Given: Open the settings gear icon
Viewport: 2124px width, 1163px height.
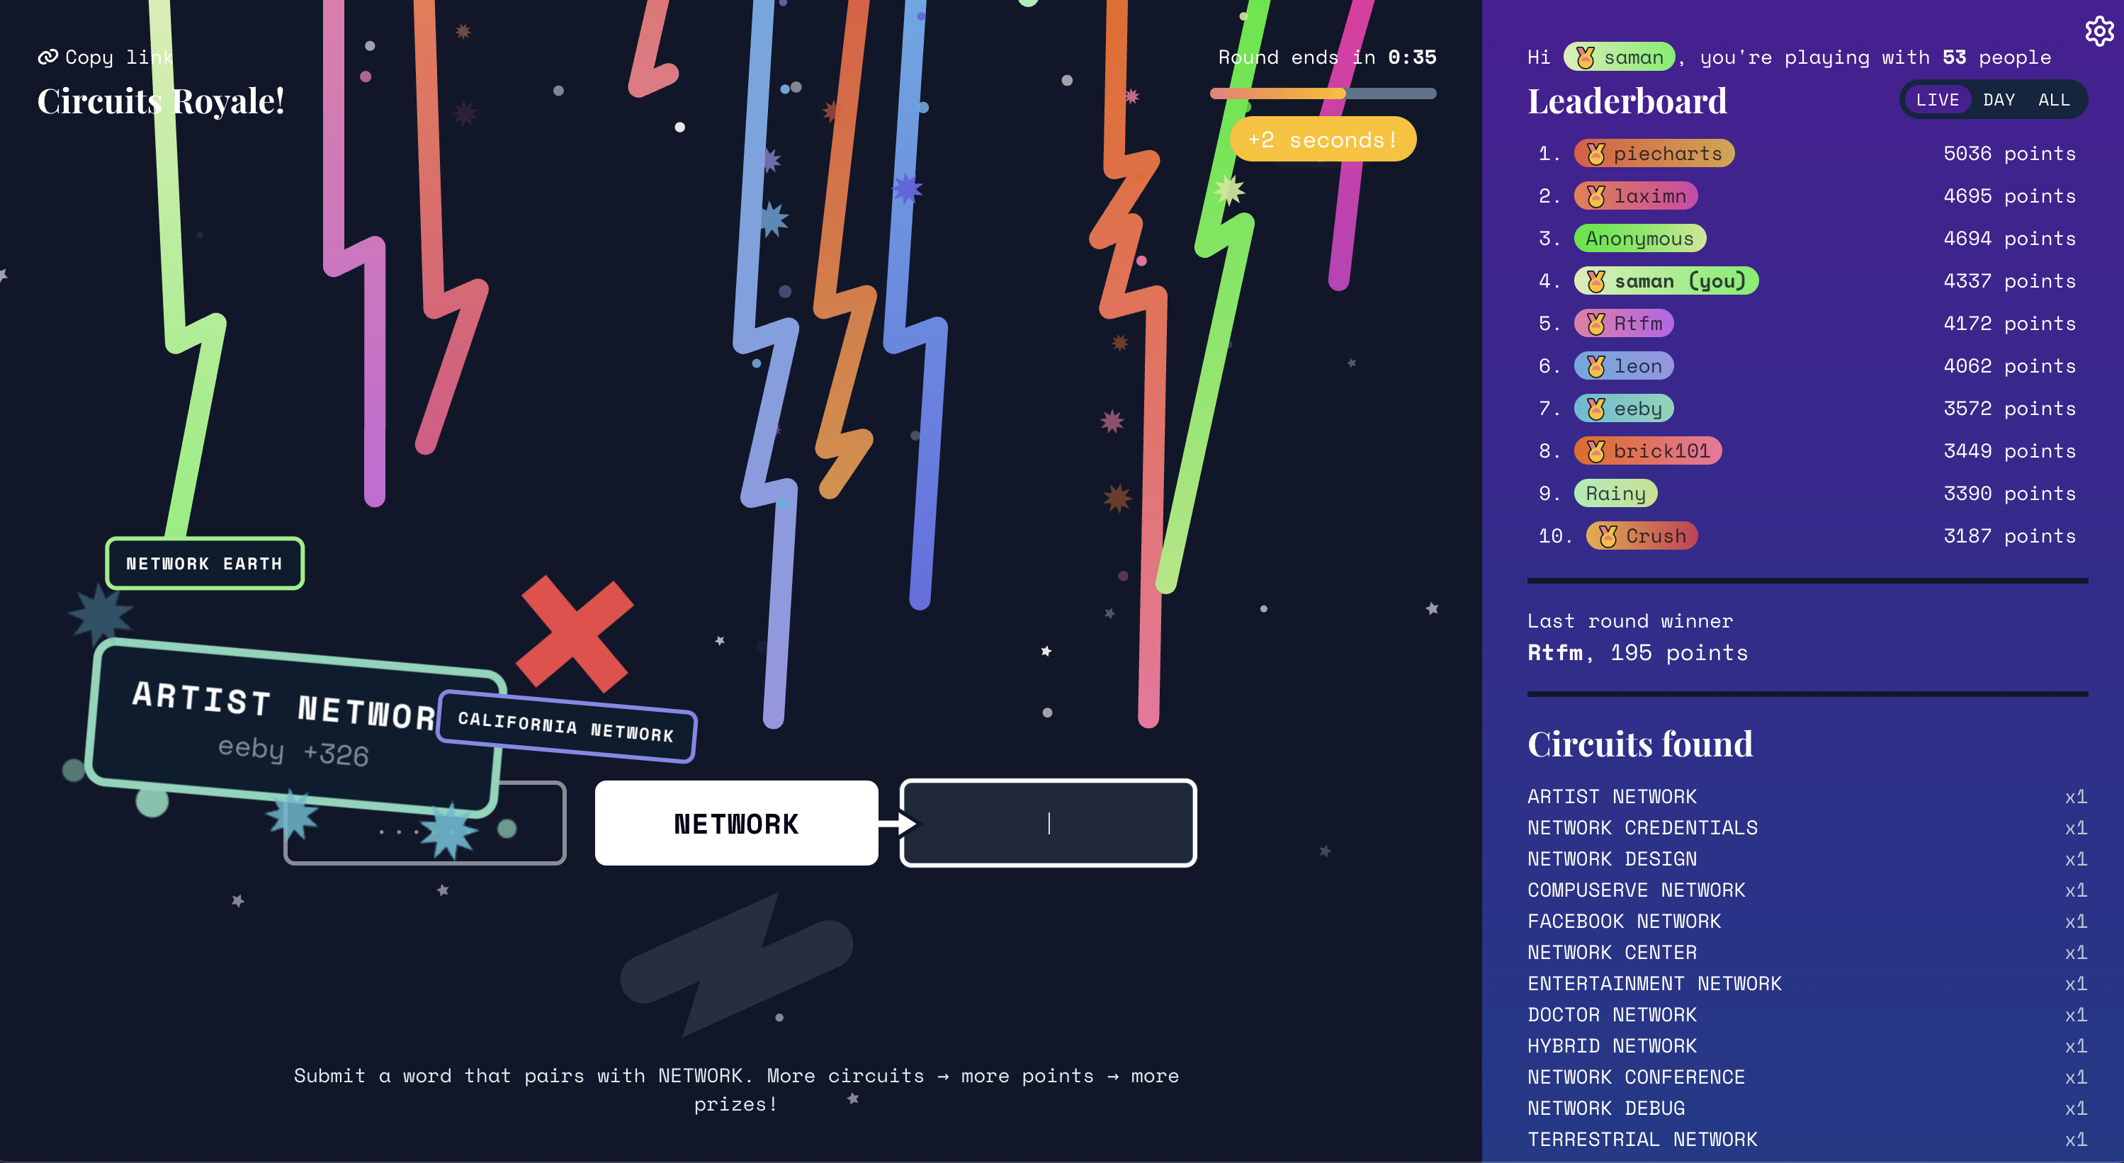Looking at the screenshot, I should click(2098, 31).
